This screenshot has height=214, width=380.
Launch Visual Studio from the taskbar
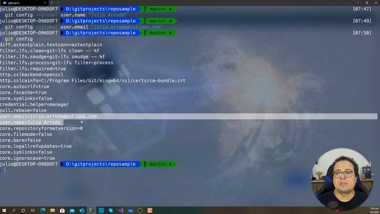[x=121, y=210]
